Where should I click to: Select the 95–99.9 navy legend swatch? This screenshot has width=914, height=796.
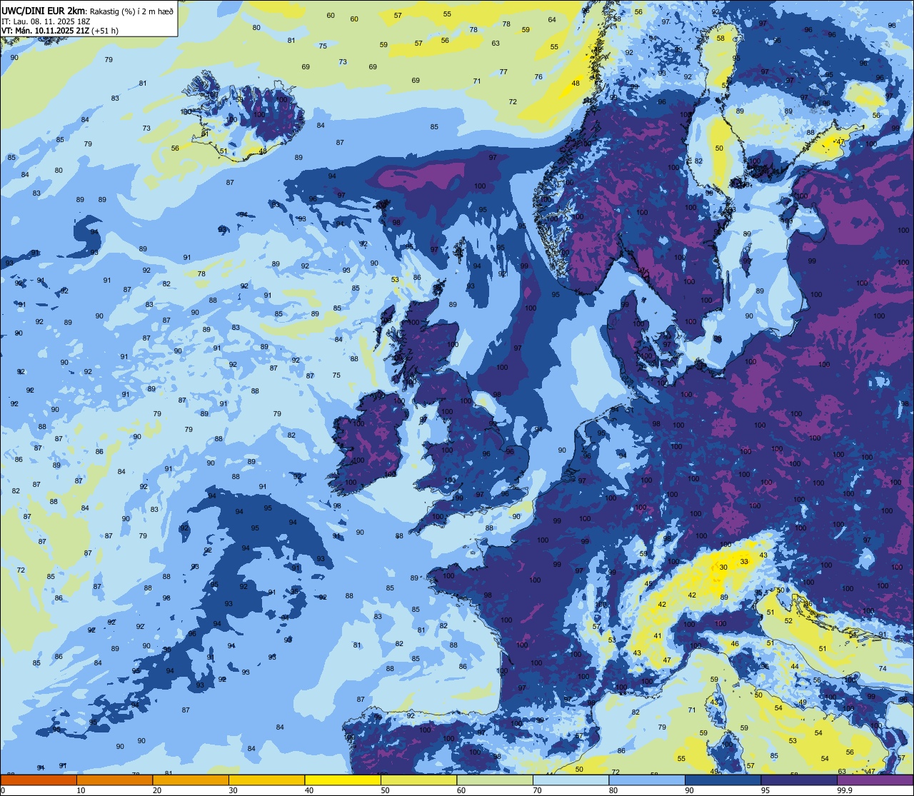click(799, 780)
